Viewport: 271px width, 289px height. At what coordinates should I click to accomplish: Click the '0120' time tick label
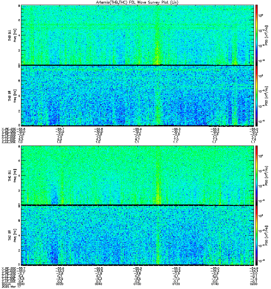click(176, 284)
